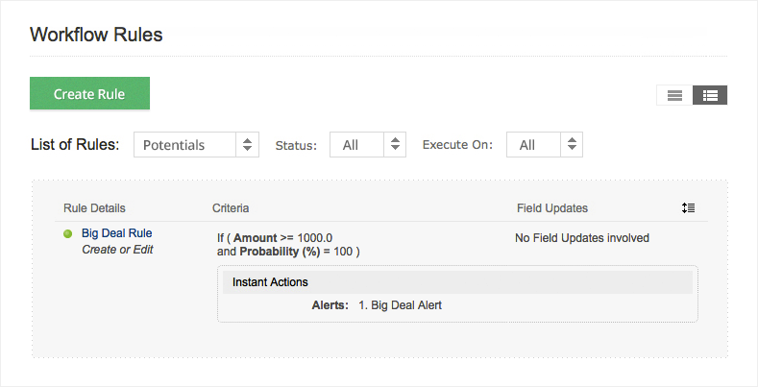
Task: Switch to detailed list view icon
Action: point(710,95)
